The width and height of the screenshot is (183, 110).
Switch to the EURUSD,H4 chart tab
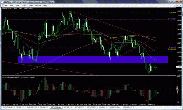point(20,107)
